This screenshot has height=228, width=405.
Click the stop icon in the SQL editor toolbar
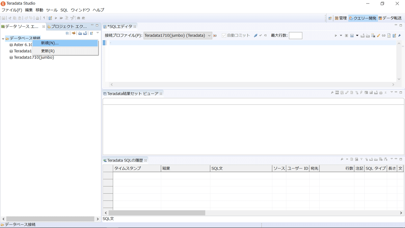346,35
